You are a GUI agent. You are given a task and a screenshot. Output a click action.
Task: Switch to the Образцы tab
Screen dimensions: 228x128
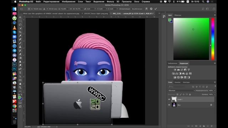click(178, 15)
